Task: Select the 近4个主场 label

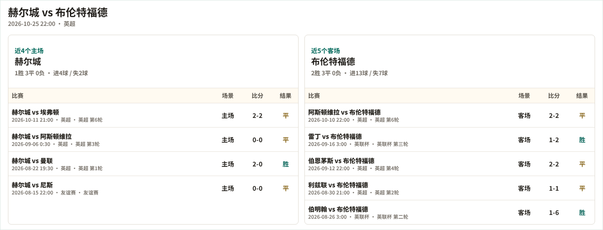Action: 29,51
